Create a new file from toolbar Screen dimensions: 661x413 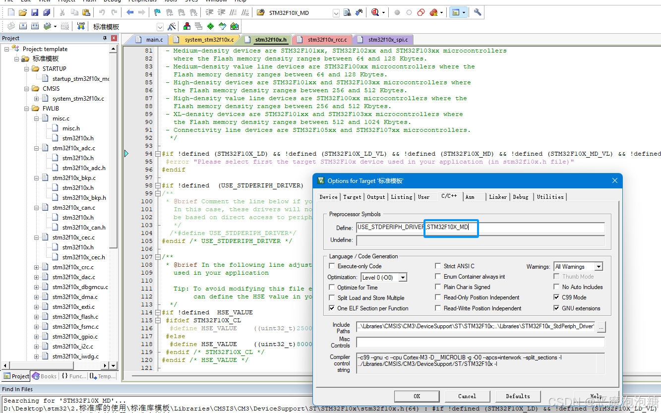[x=11, y=12]
